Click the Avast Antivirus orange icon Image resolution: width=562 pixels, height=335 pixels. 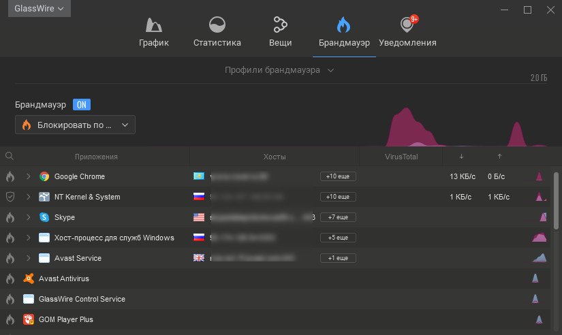pos(29,278)
